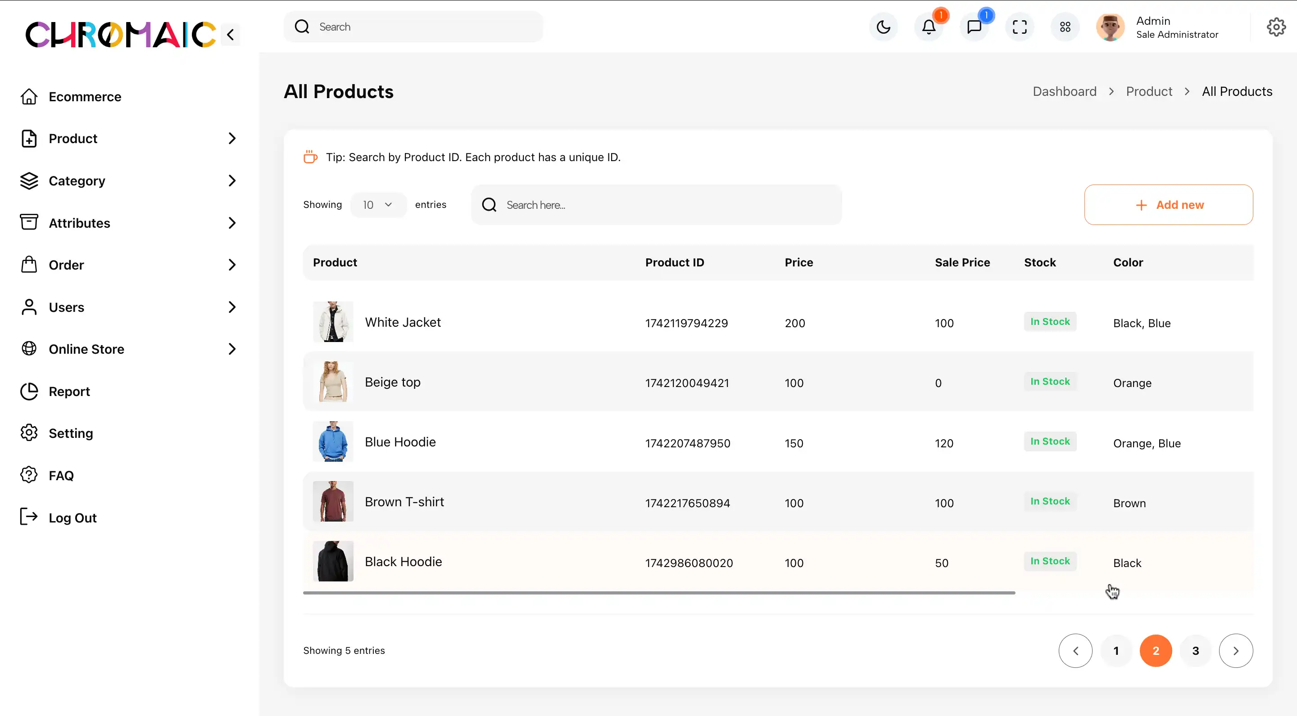This screenshot has height=716, width=1297.
Task: Click the Add new button
Action: [x=1168, y=205]
